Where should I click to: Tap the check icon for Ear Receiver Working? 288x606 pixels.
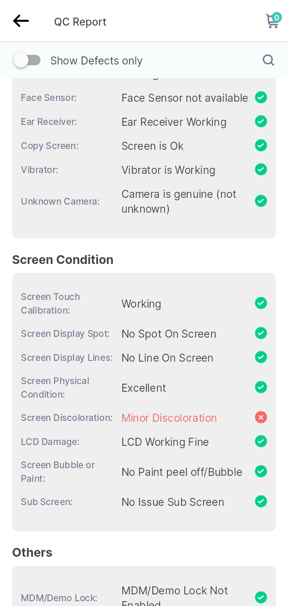261,121
